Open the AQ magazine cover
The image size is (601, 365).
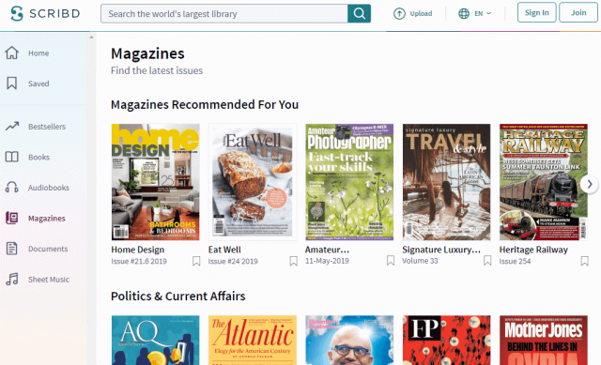coord(155,340)
